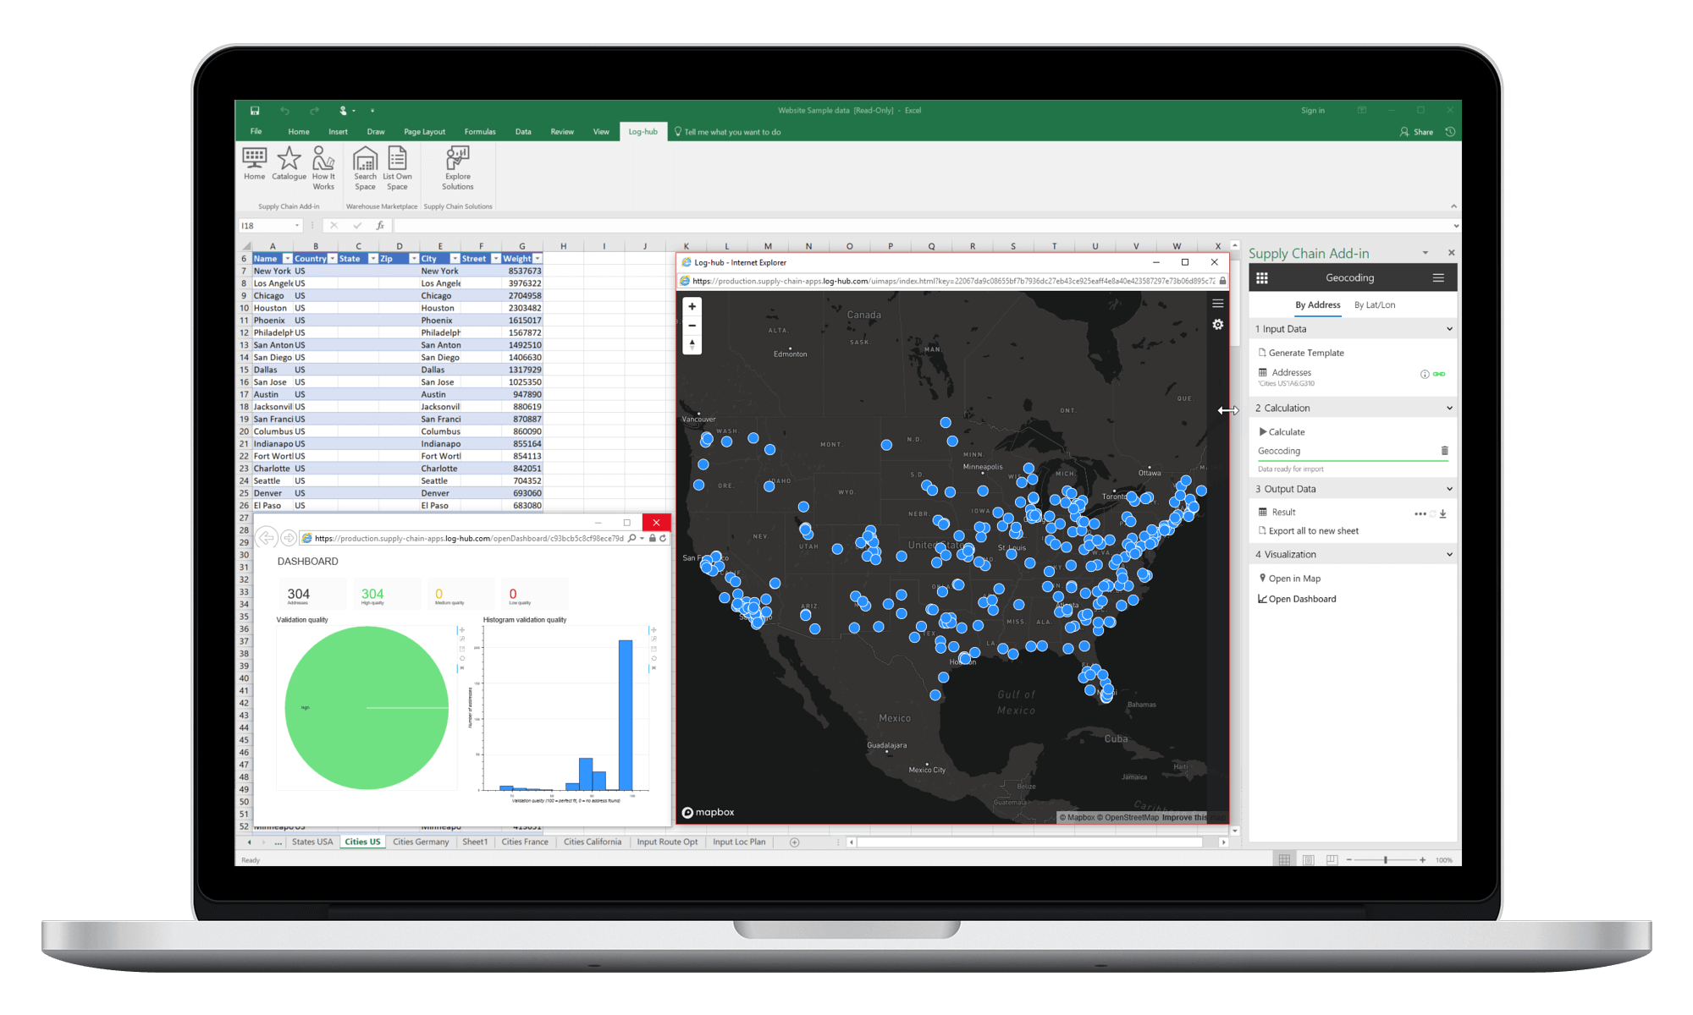This screenshot has width=1693, height=1015.
Task: Zoom in on the map with the plus button
Action: [x=692, y=306]
